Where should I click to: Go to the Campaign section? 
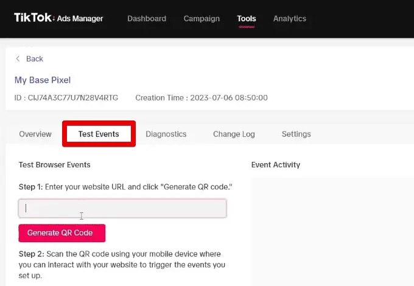coord(202,18)
